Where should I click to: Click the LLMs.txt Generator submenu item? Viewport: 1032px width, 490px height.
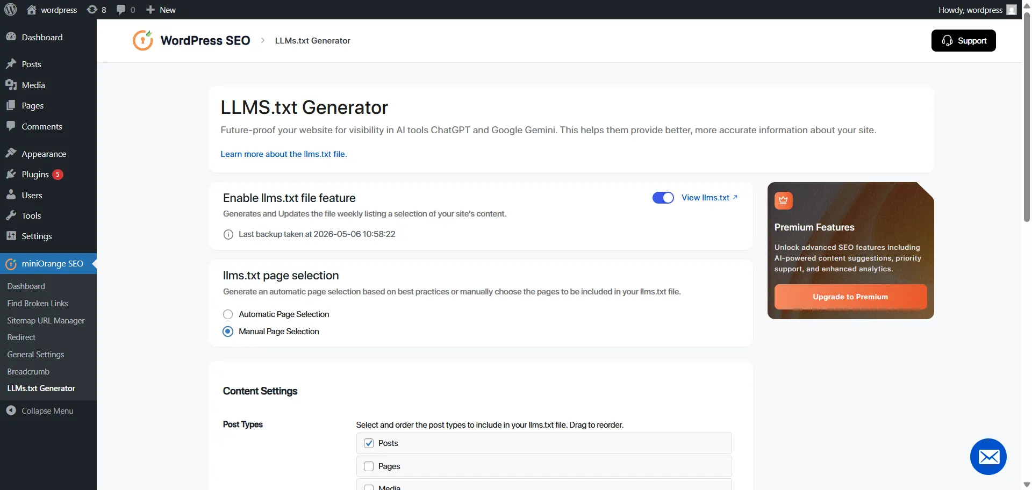(41, 388)
